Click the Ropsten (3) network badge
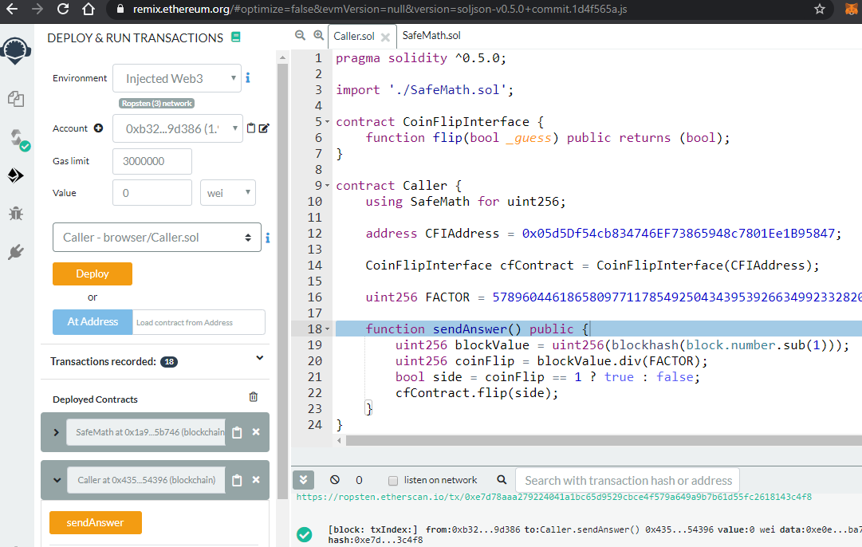 pos(156,104)
